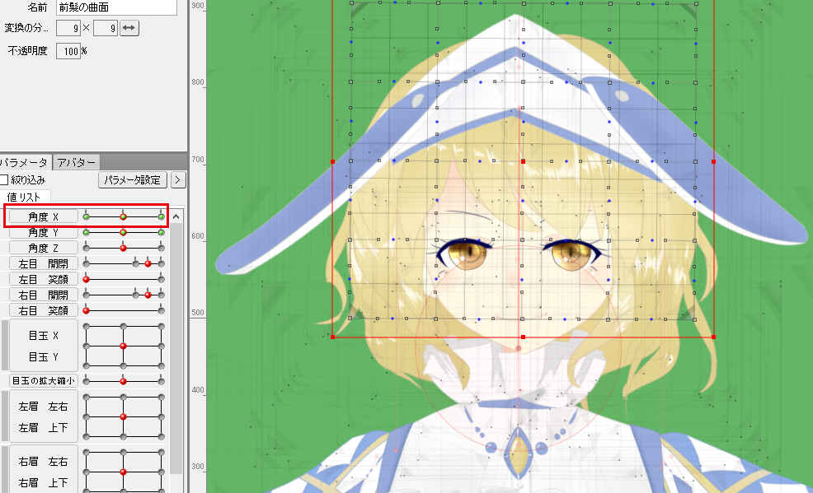Viewport: 813px width, 493px height.
Task: Select the 右眉 左右 / 上下 parameter button
Action: pyautogui.click(x=44, y=470)
